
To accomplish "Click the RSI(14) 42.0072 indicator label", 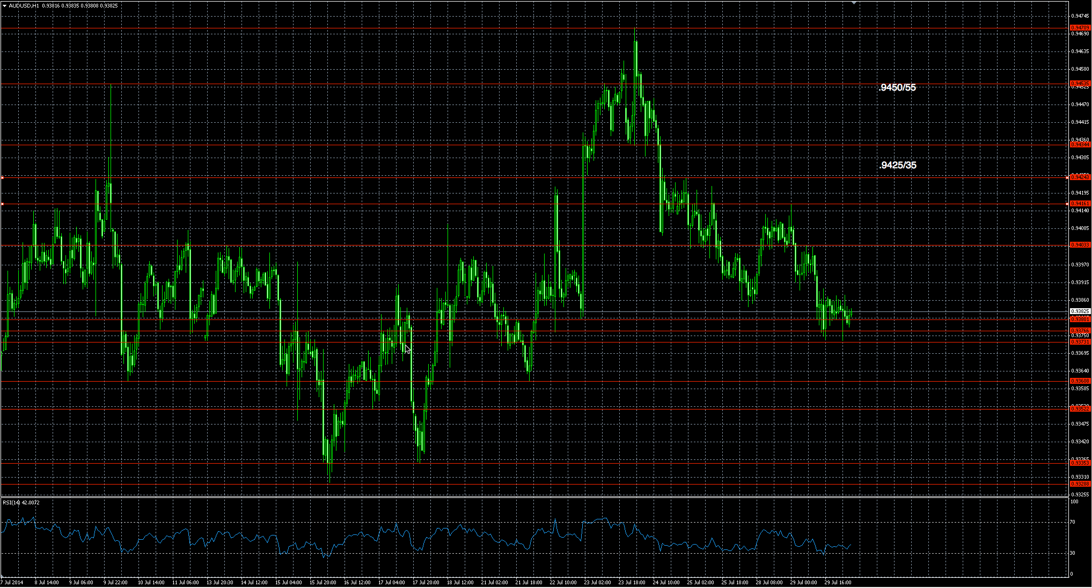I will coord(21,503).
